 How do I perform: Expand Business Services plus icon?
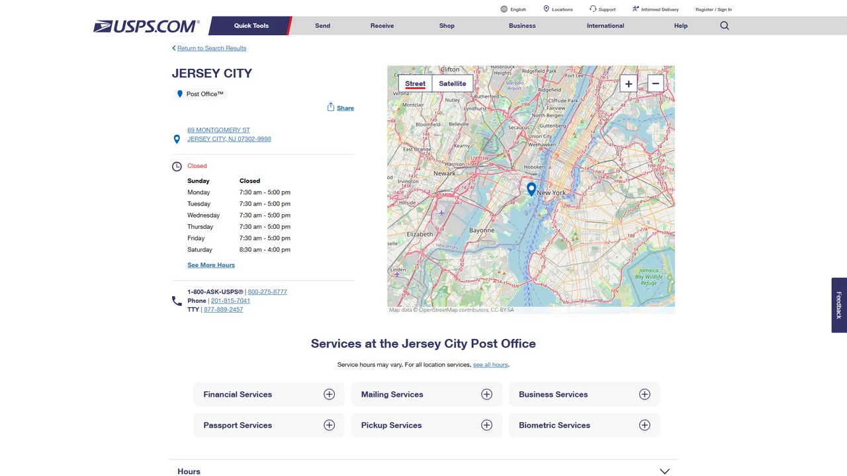[645, 394]
